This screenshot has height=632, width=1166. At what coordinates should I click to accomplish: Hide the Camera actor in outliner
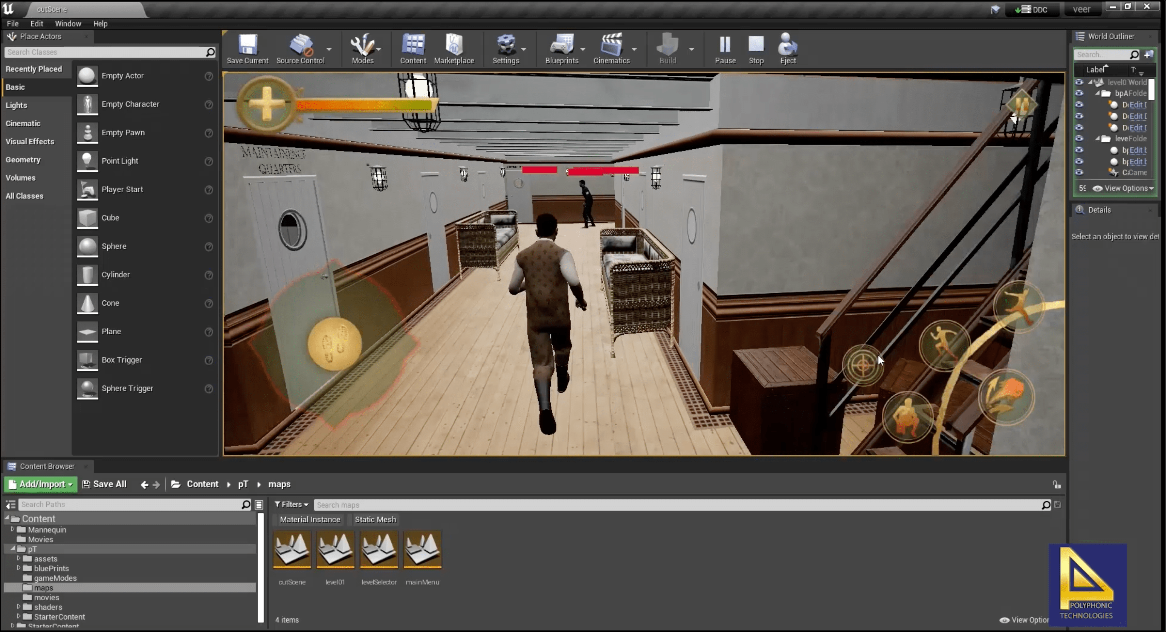point(1079,172)
